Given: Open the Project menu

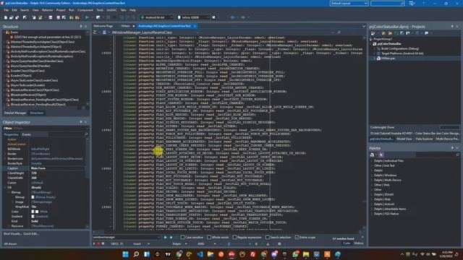Looking at the screenshot, I should [61, 10].
